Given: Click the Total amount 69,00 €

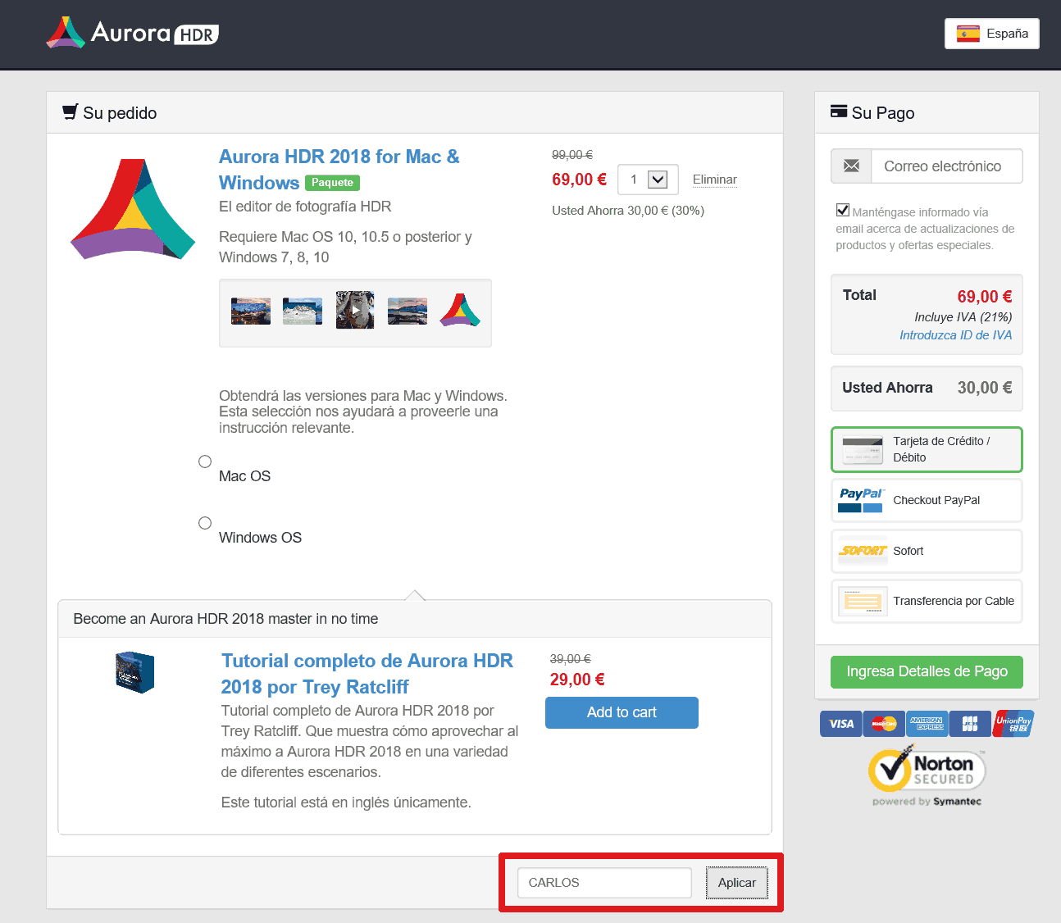Looking at the screenshot, I should (x=985, y=297).
